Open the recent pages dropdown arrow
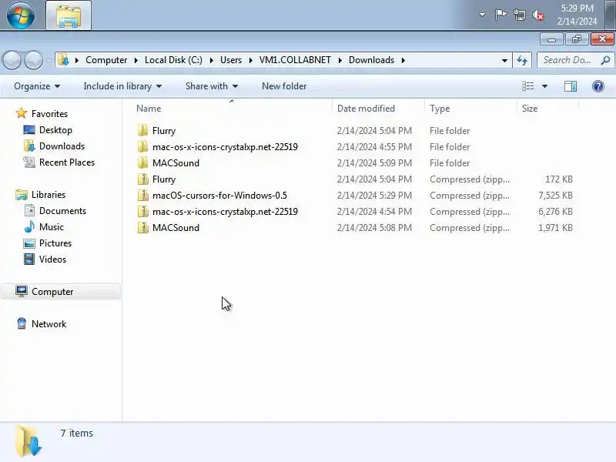This screenshot has height=462, width=616. point(49,60)
